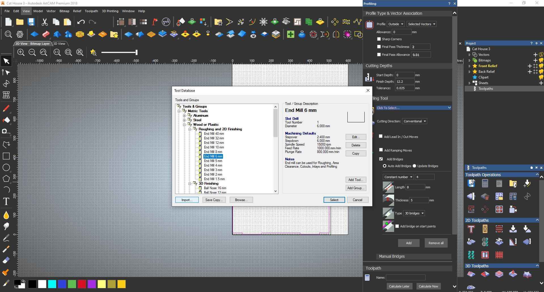
Task: Select the Text tool in left toolbar
Action: point(6,201)
